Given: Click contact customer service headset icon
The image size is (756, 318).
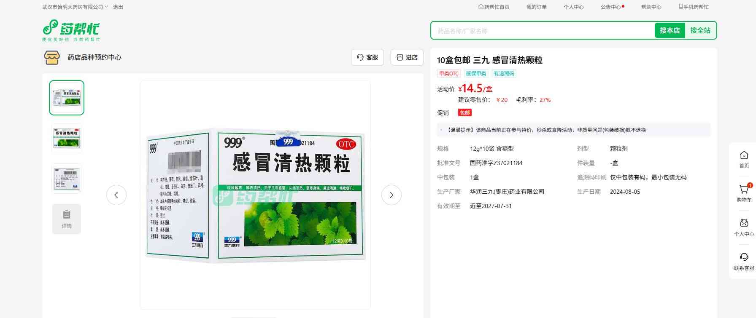Looking at the screenshot, I should (744, 257).
